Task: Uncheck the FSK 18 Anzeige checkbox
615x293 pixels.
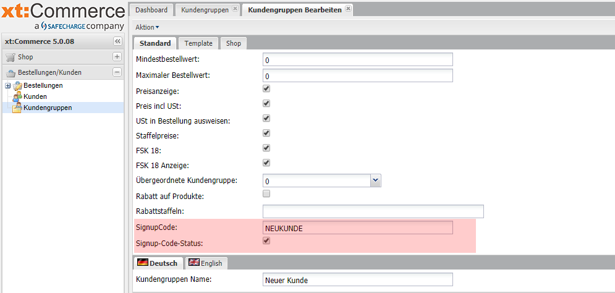Action: pos(266,163)
